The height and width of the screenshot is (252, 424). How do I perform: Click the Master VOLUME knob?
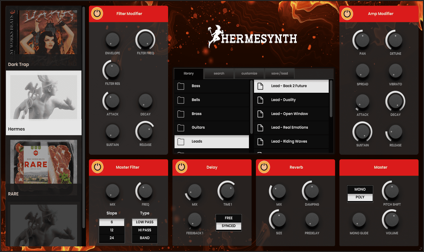[392, 220]
